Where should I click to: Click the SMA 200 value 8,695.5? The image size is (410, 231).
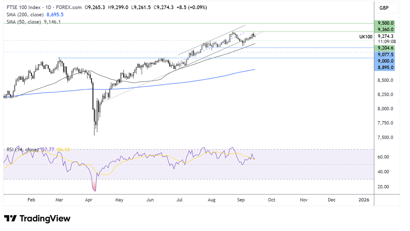[55, 15]
